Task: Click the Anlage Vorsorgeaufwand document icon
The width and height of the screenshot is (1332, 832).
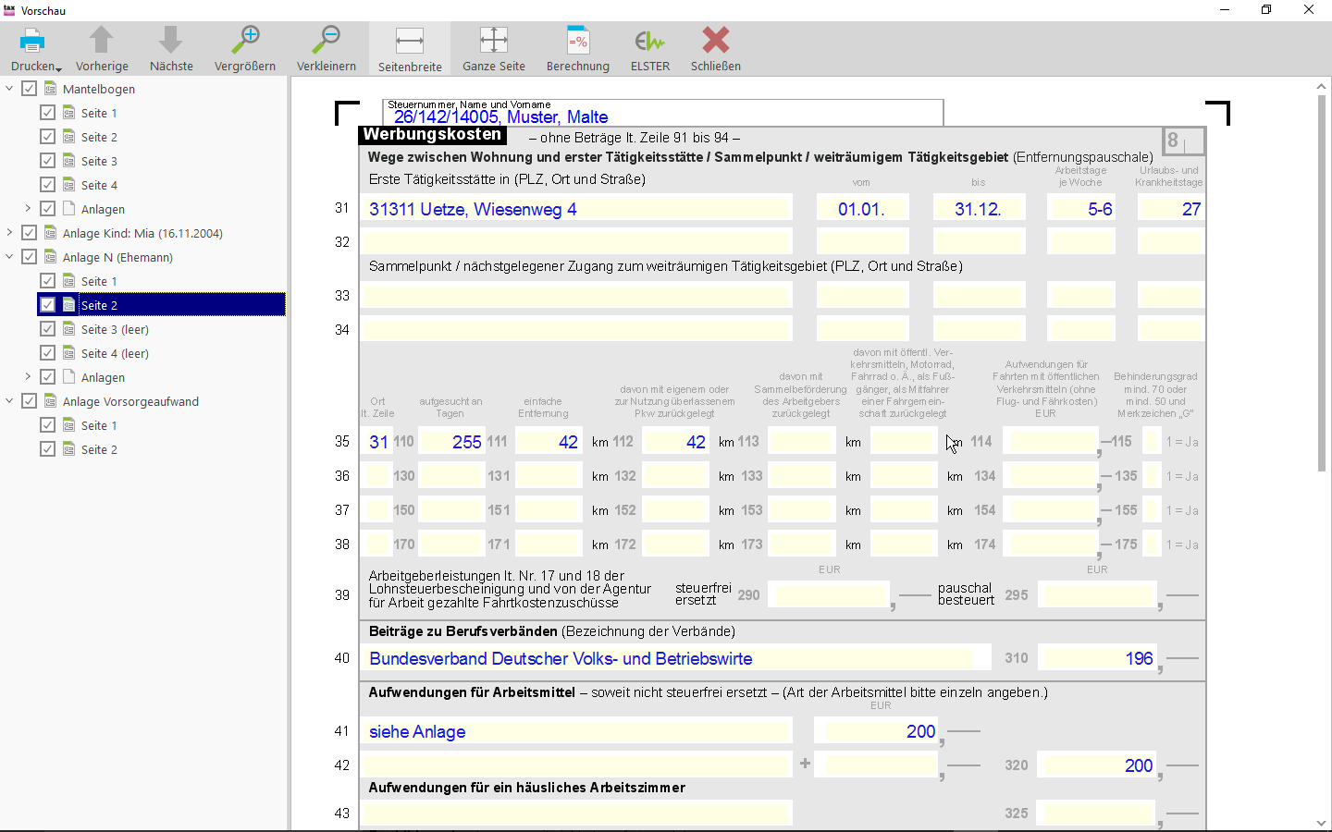Action: [x=51, y=401]
